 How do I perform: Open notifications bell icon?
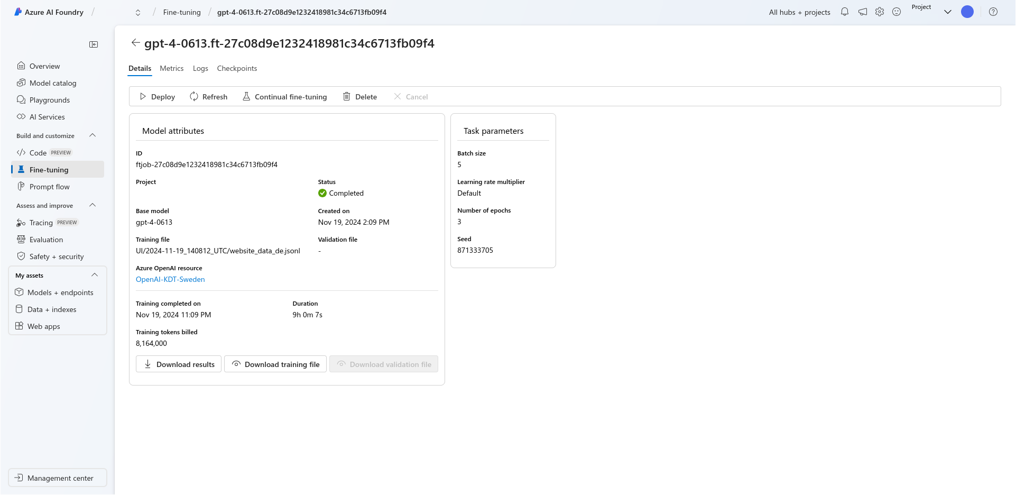tap(845, 12)
